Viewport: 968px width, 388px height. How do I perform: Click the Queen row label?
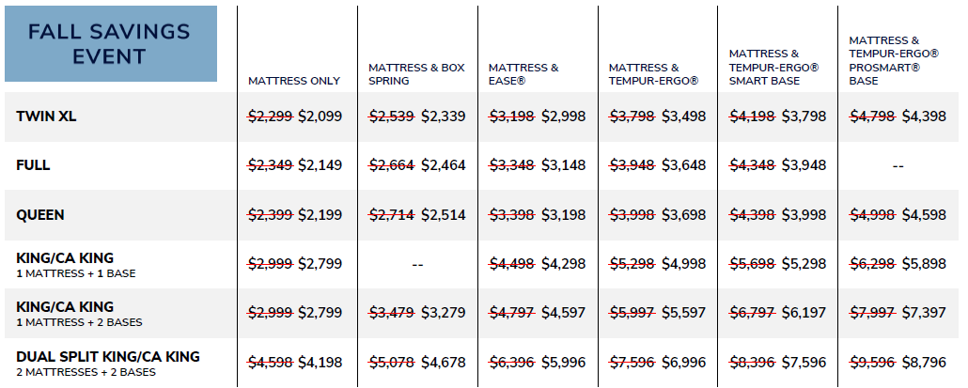tap(40, 215)
